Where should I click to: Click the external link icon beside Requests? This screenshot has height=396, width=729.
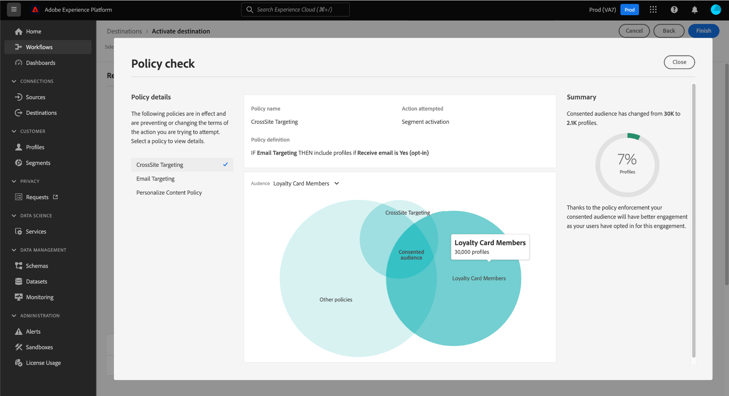tap(55, 197)
